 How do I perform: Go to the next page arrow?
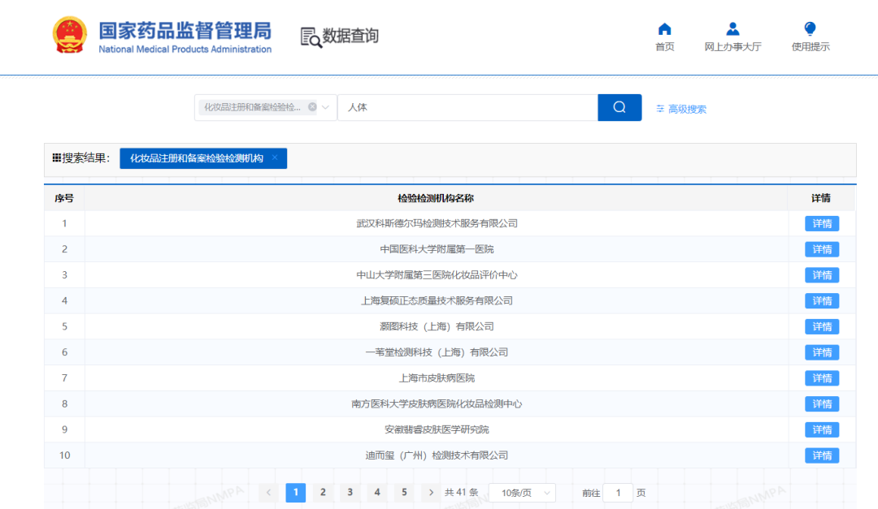[430, 493]
